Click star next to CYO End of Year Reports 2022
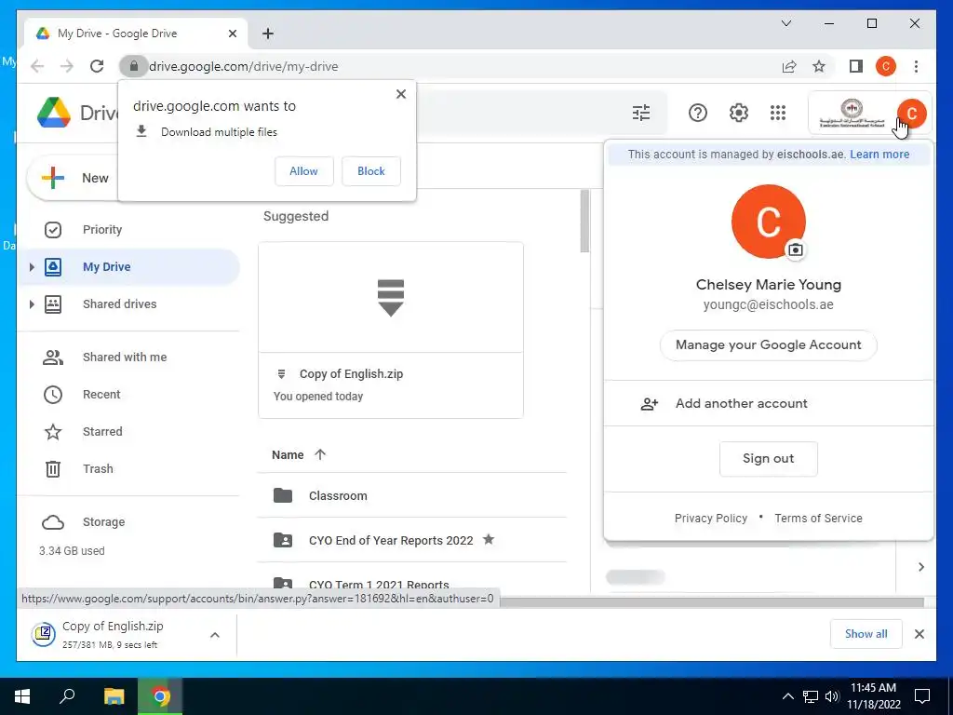This screenshot has height=715, width=953. pyautogui.click(x=489, y=539)
